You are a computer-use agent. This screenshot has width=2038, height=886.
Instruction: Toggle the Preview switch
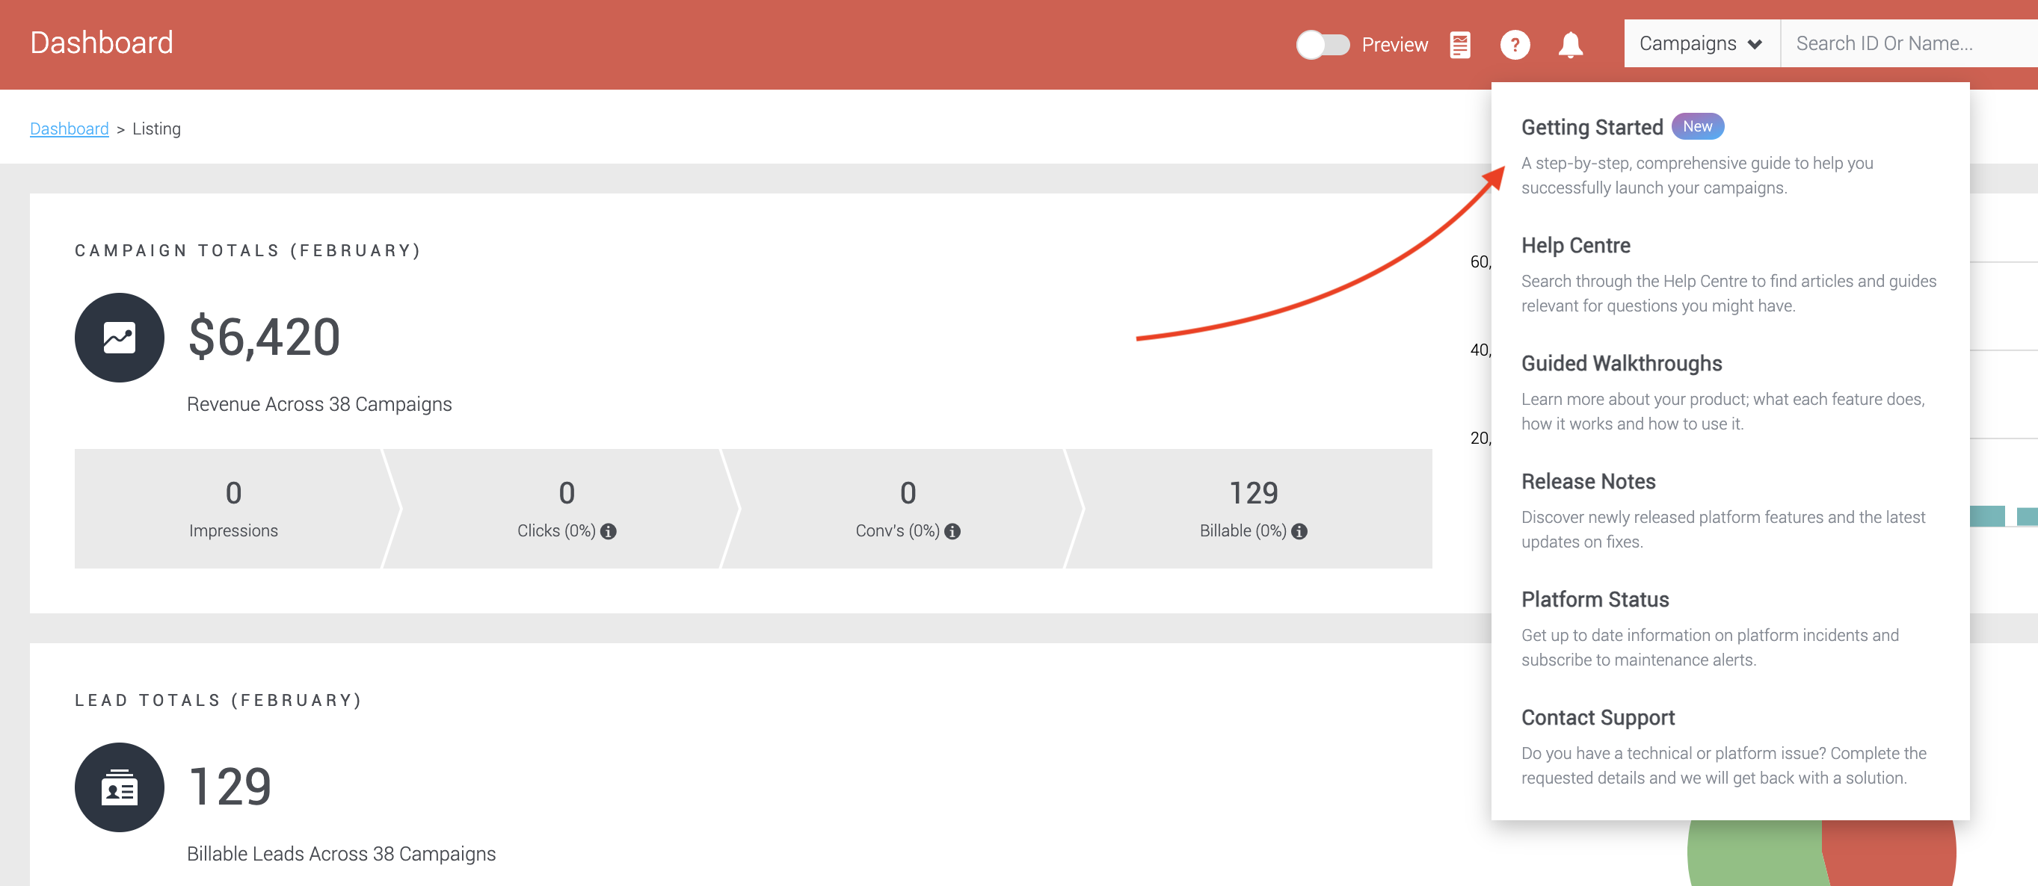click(1322, 44)
